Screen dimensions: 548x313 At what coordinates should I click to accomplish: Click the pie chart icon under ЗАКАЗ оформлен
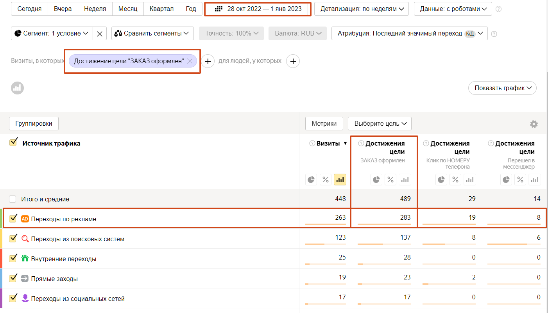(376, 180)
